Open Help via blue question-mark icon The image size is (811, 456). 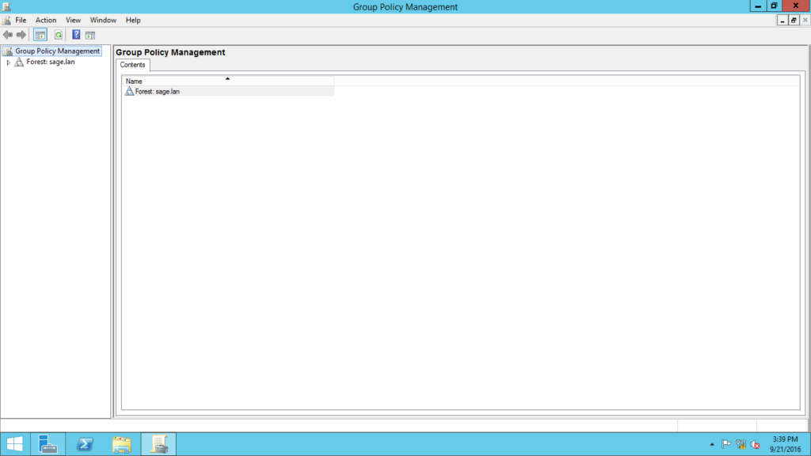point(76,35)
